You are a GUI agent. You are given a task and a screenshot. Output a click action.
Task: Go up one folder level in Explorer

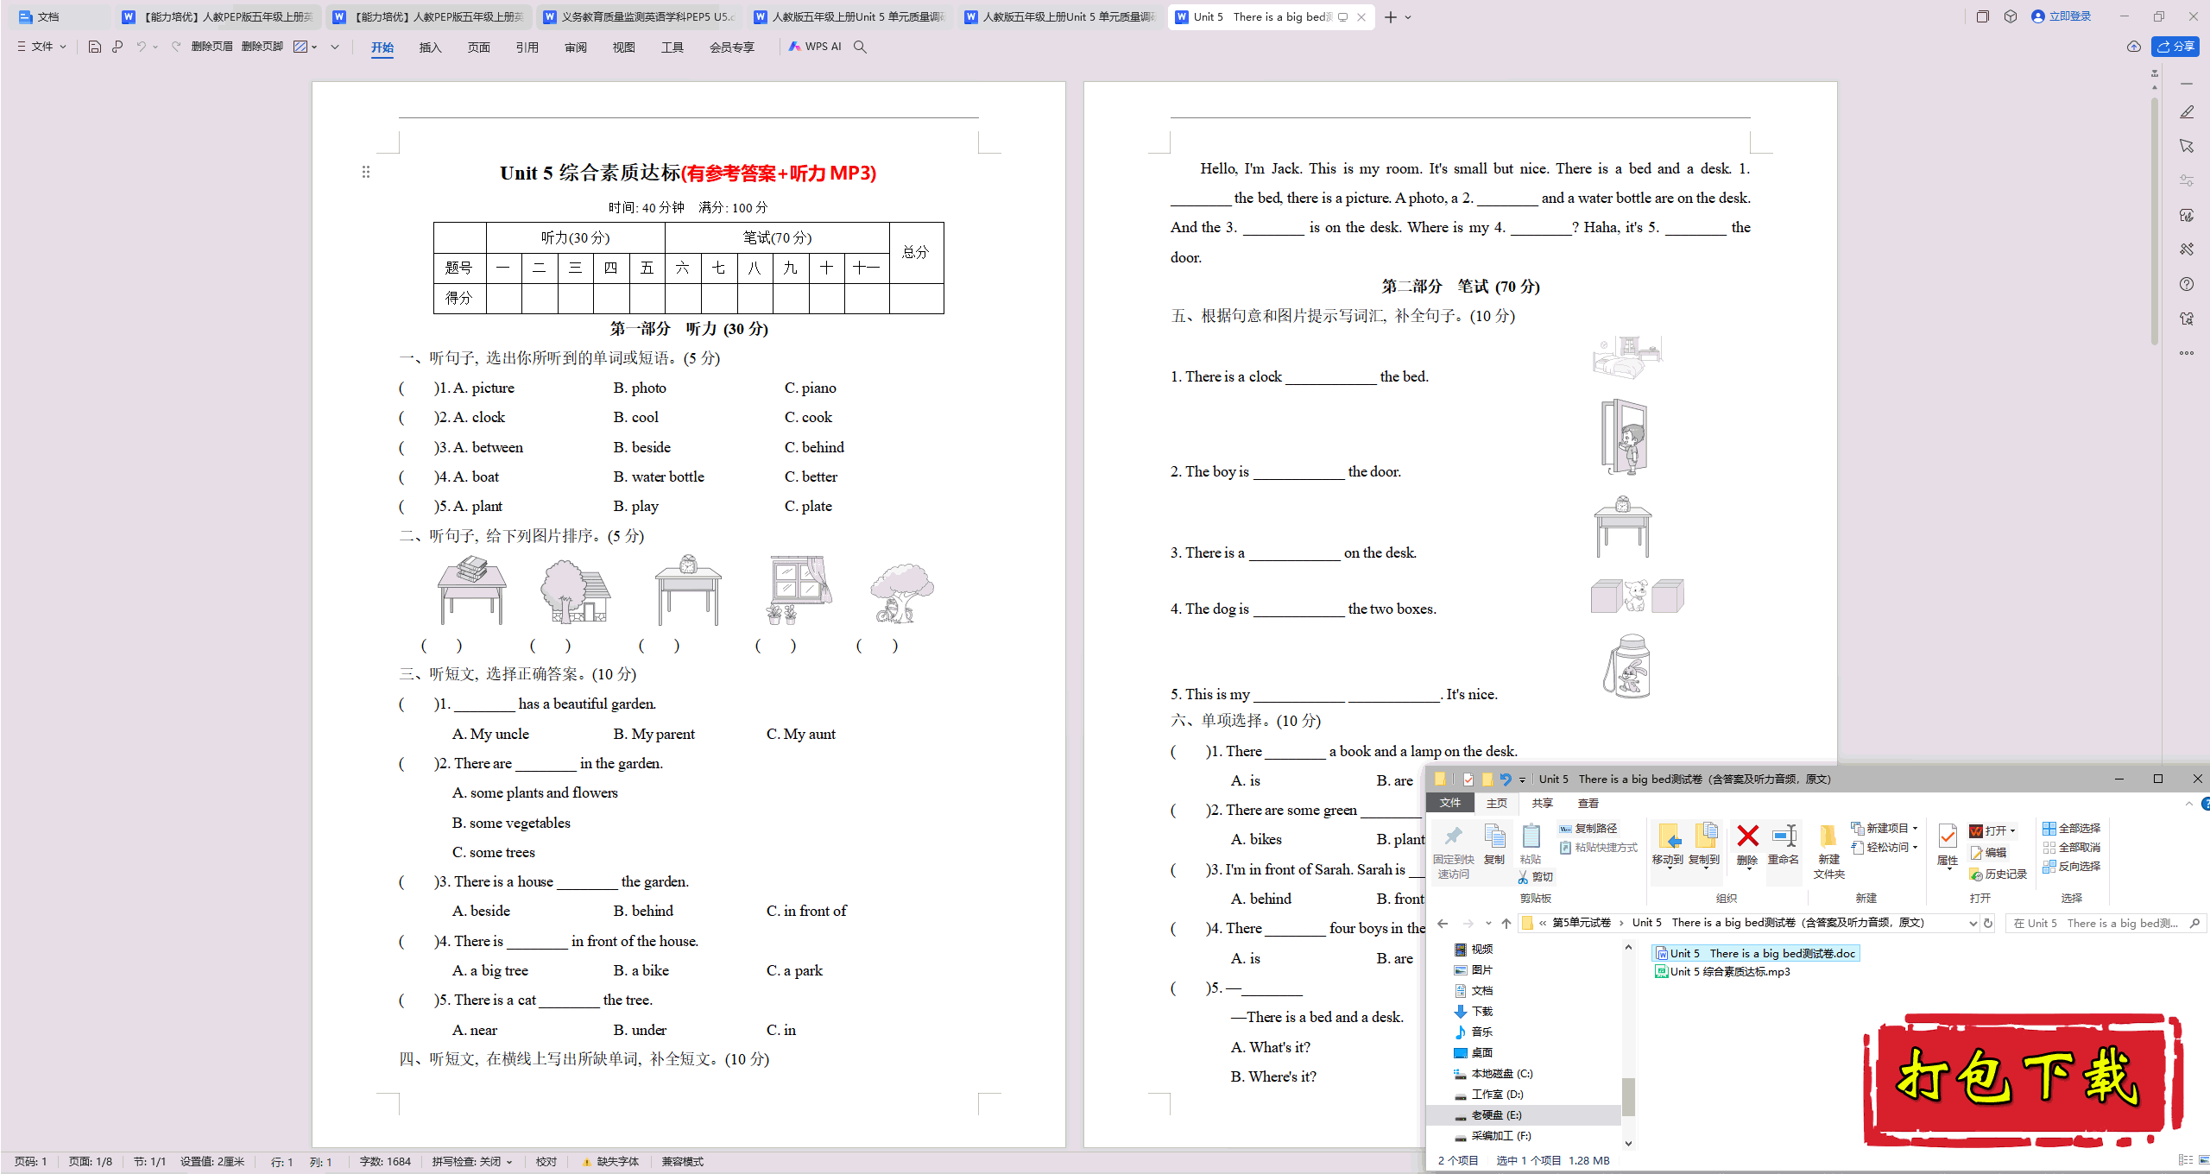1506,923
